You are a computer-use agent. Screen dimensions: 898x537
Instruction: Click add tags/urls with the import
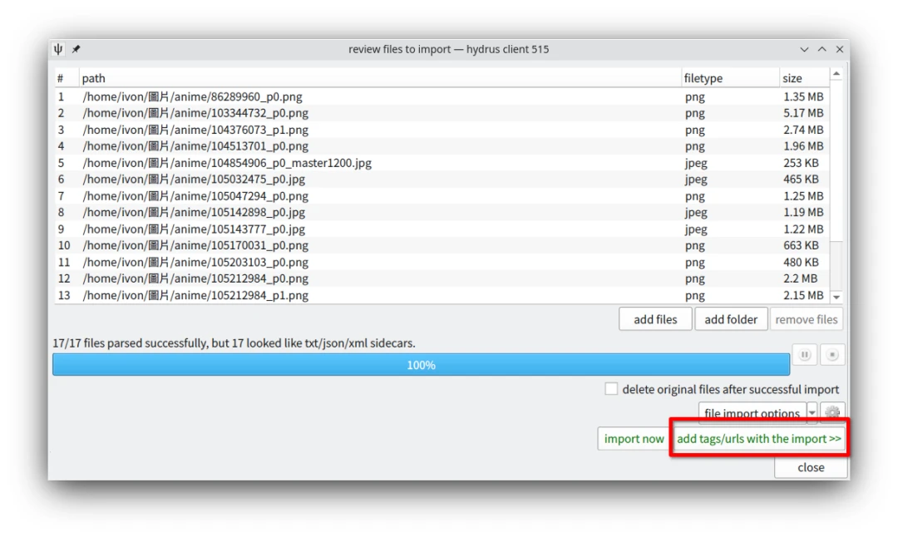click(758, 439)
